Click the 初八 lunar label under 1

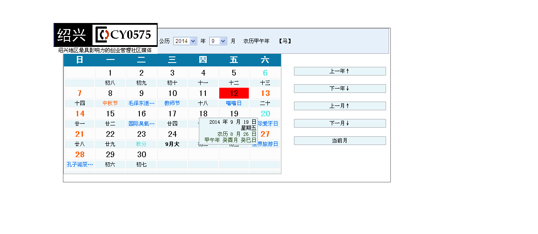point(110,83)
